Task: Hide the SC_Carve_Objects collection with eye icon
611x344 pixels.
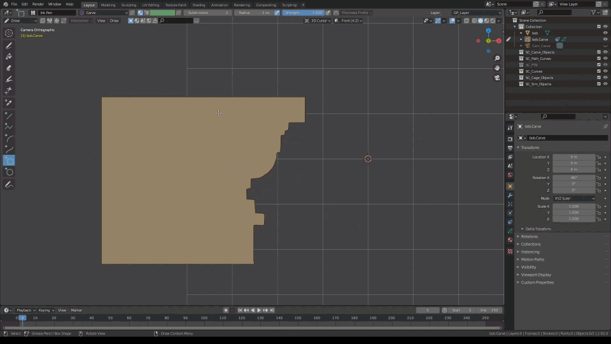Action: pyautogui.click(x=605, y=52)
